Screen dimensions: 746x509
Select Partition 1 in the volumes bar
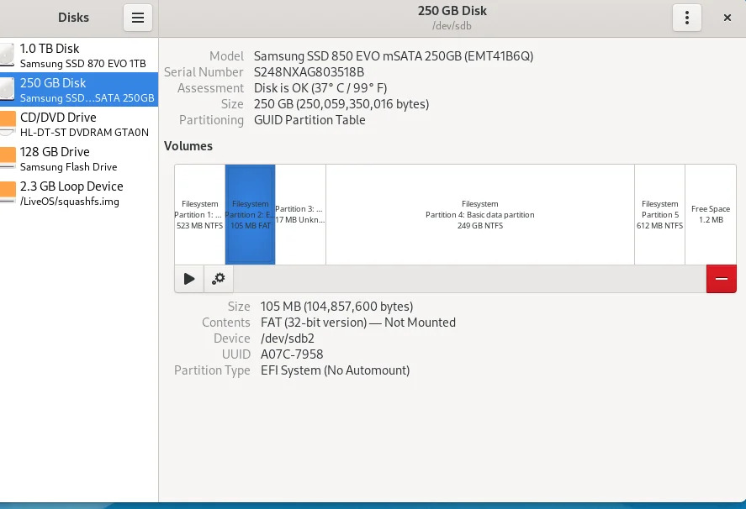[x=198, y=214]
